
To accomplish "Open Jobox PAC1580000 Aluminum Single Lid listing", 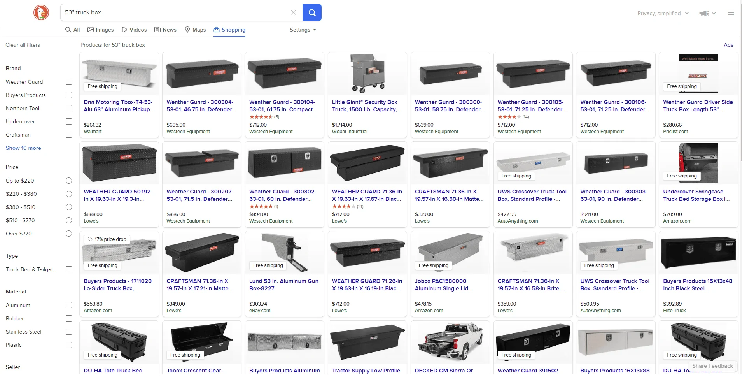I will (444, 285).
